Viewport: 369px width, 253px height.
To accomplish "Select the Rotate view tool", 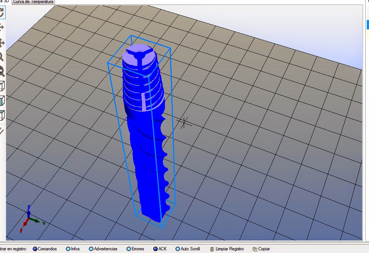I will click(x=2, y=12).
